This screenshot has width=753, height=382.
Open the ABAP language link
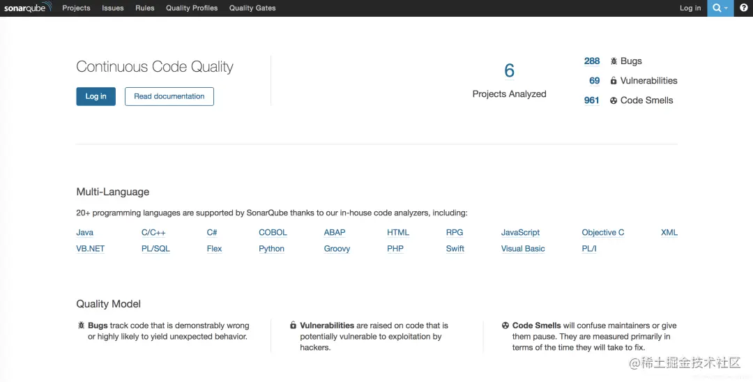pos(334,232)
